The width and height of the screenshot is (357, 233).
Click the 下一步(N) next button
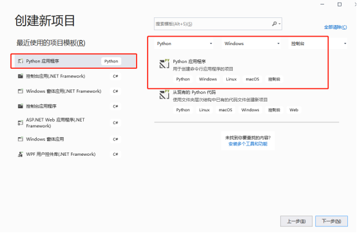[331, 221]
